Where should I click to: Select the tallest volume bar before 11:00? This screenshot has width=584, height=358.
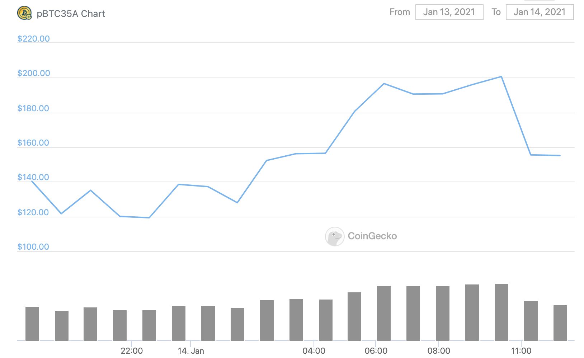[x=501, y=312]
